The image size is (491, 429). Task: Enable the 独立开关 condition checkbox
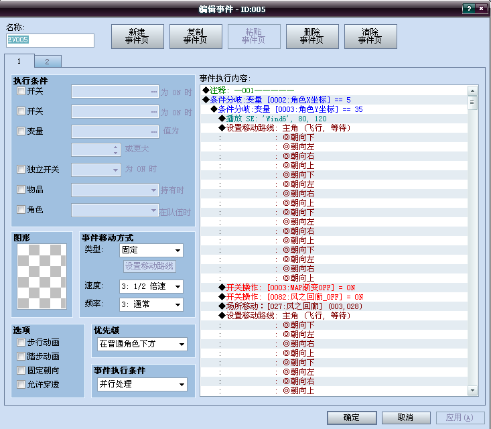[21, 170]
